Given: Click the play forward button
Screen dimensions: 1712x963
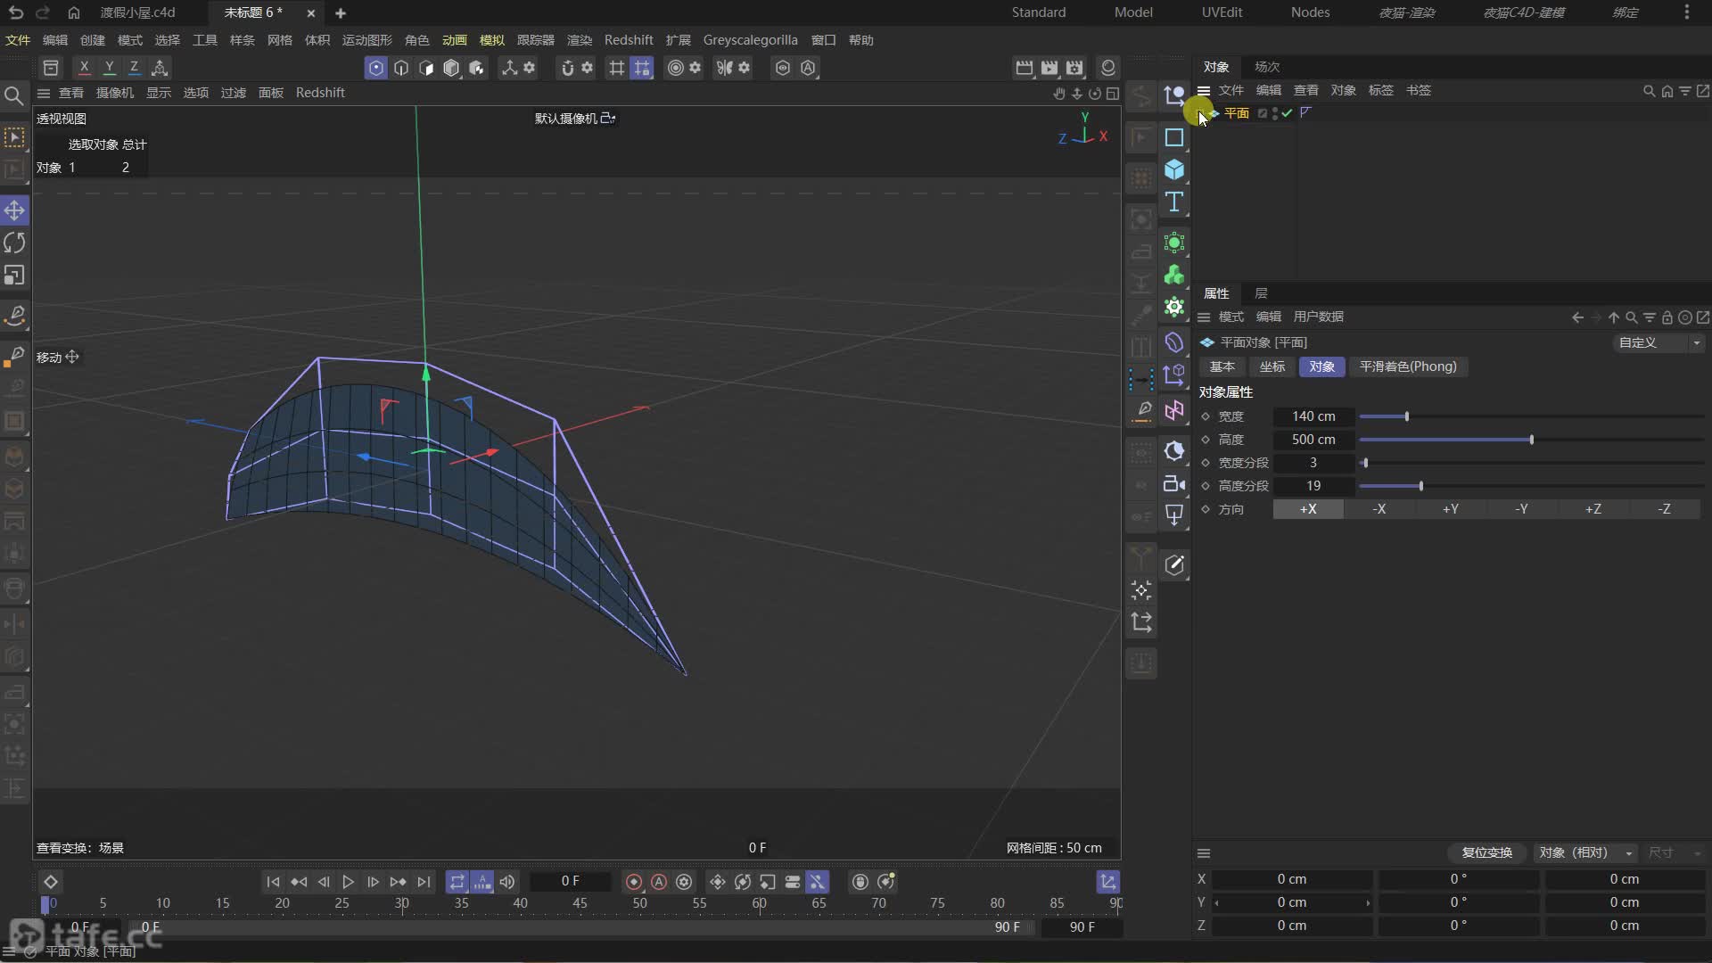Looking at the screenshot, I should click(348, 882).
